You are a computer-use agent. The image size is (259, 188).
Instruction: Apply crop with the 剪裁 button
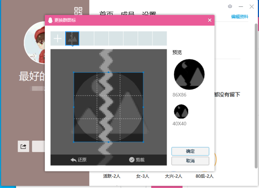coord(137,160)
